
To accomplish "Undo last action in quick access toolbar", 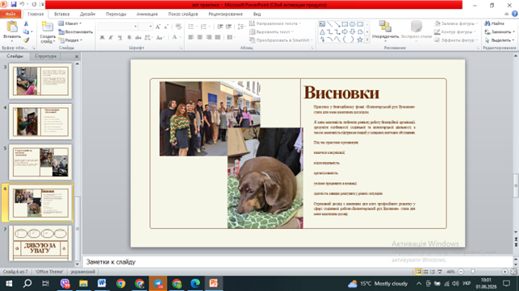I will [x=22, y=4].
